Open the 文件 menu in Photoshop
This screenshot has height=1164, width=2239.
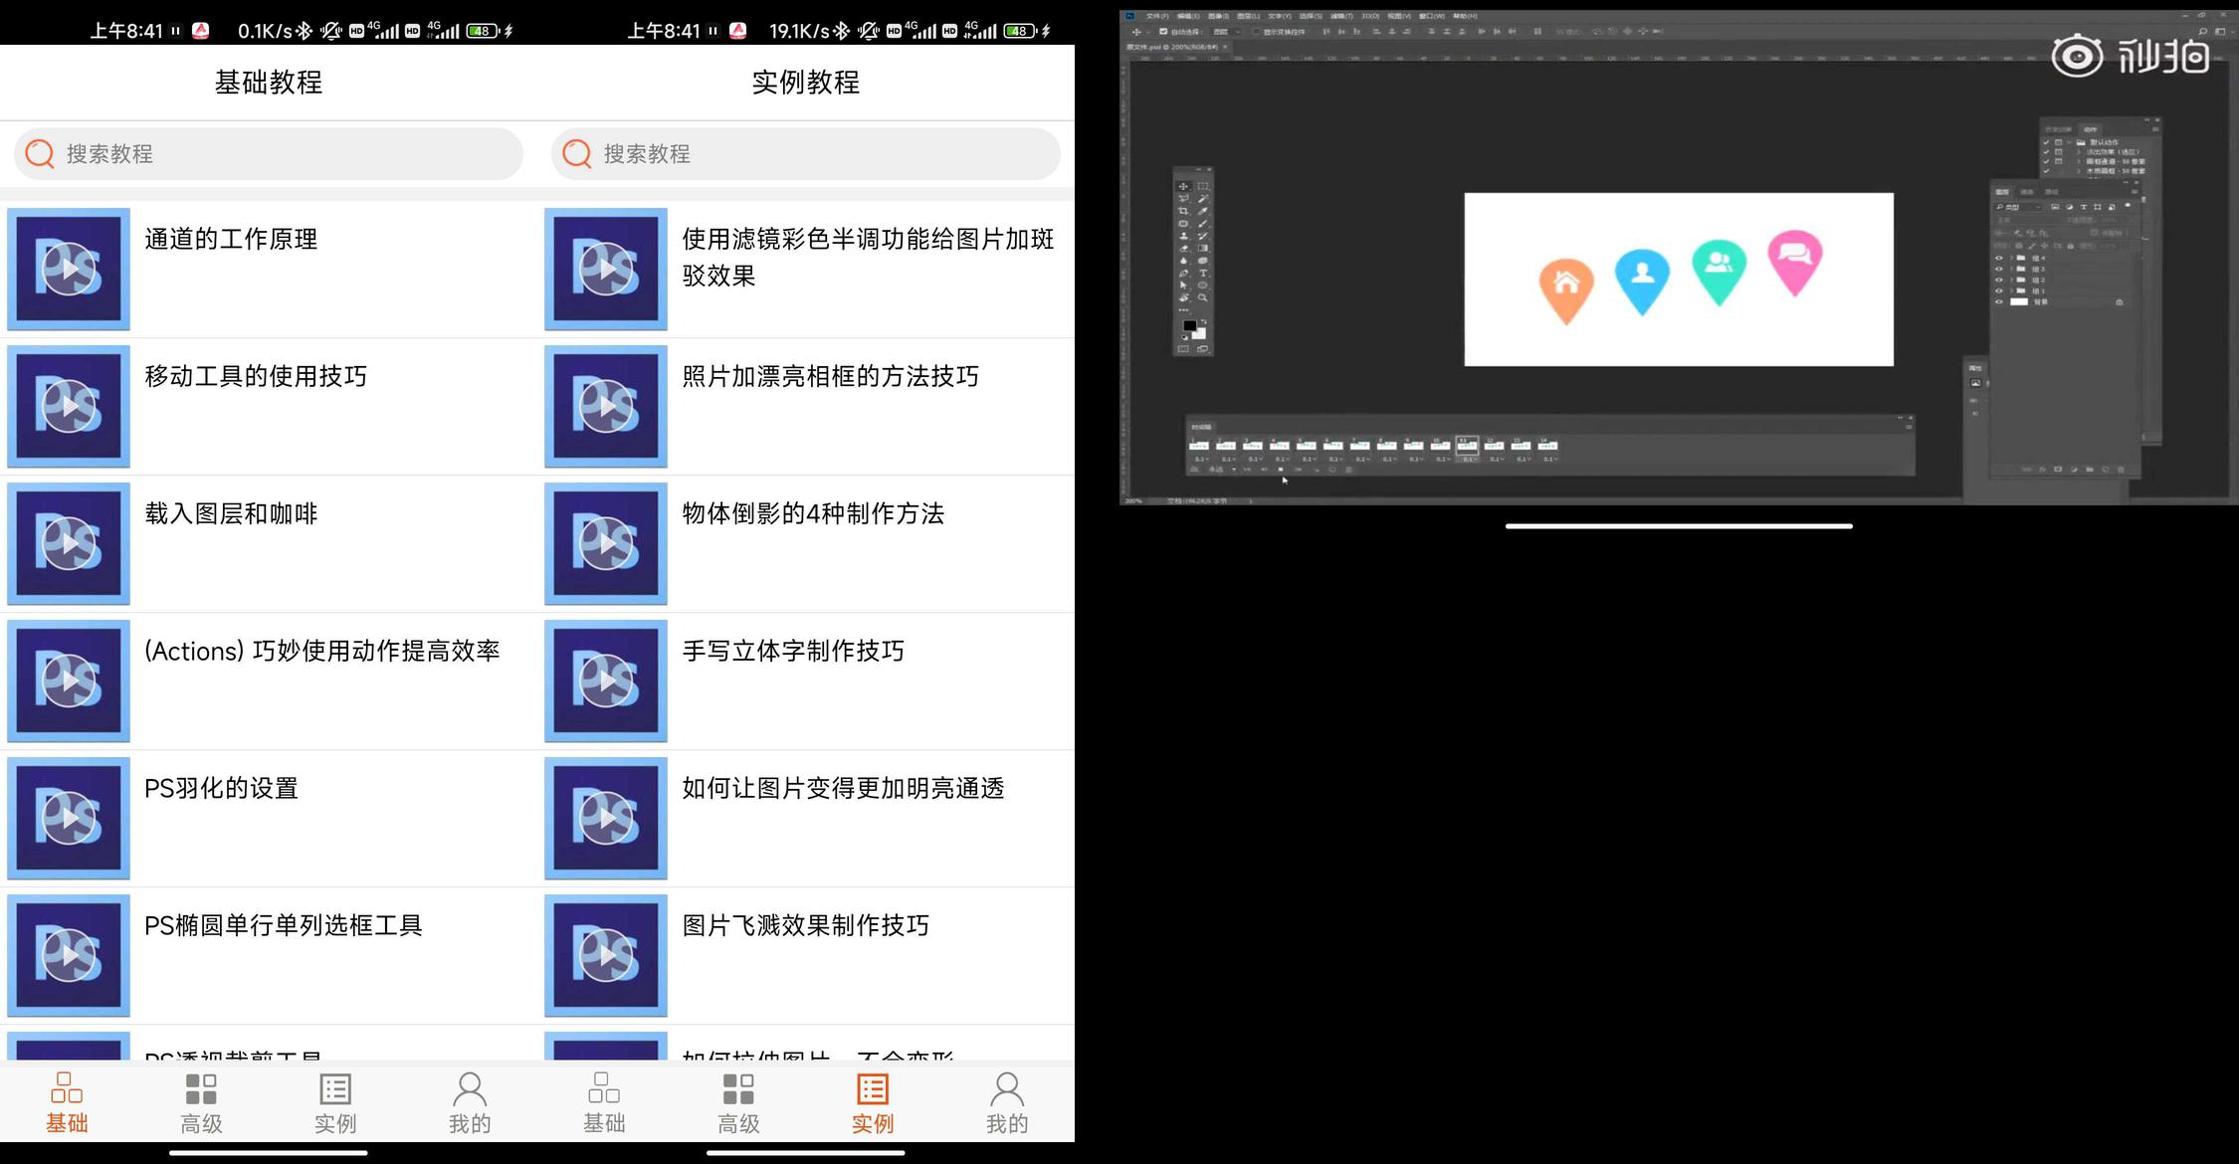pos(1157,16)
